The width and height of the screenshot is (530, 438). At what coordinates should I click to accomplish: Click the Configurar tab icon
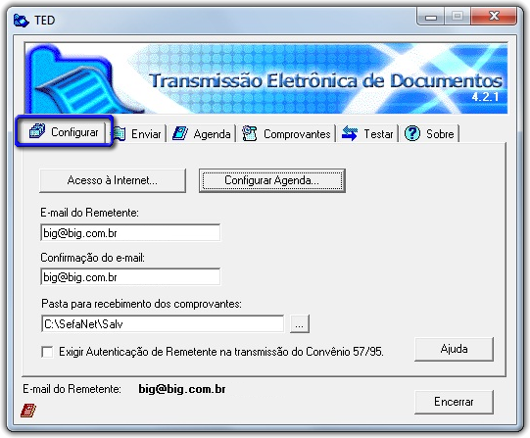point(37,130)
